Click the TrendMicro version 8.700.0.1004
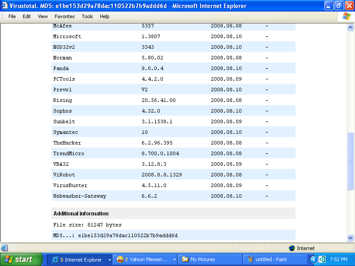 [x=160, y=153]
